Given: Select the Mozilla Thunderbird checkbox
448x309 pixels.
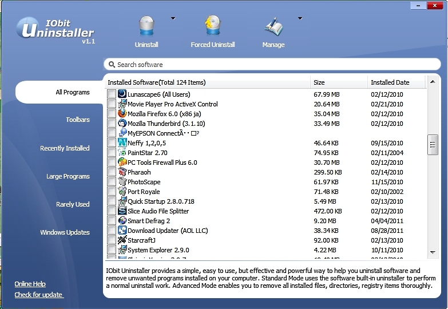Looking at the screenshot, I should 112,123.
